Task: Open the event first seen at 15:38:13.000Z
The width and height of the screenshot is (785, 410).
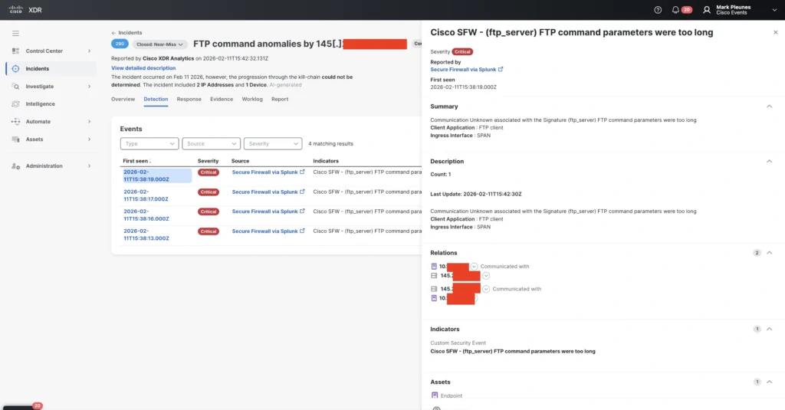Action: click(x=146, y=235)
